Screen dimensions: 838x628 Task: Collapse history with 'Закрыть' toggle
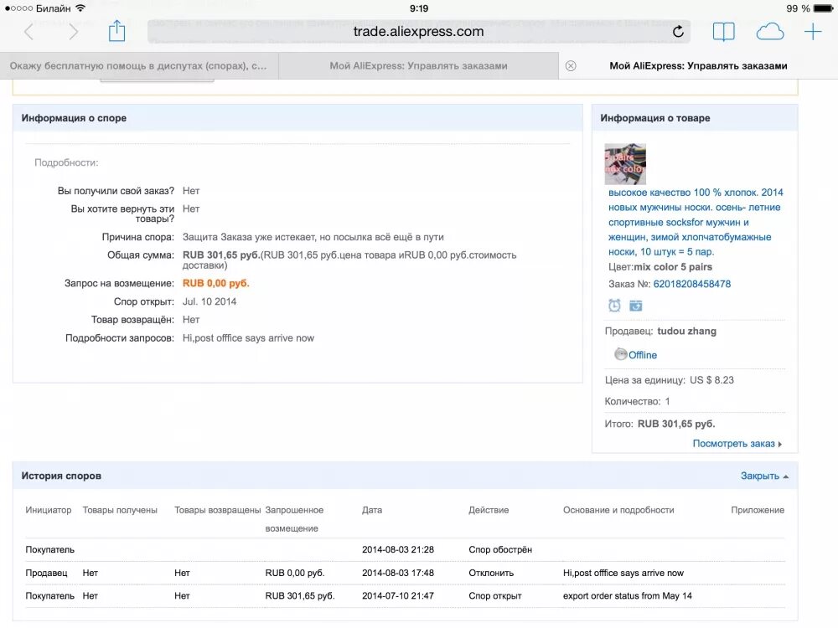pyautogui.click(x=764, y=476)
